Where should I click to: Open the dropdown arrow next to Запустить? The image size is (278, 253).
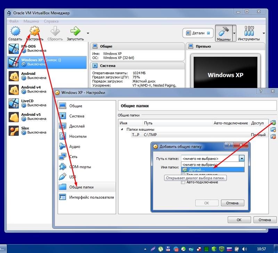tap(88, 33)
